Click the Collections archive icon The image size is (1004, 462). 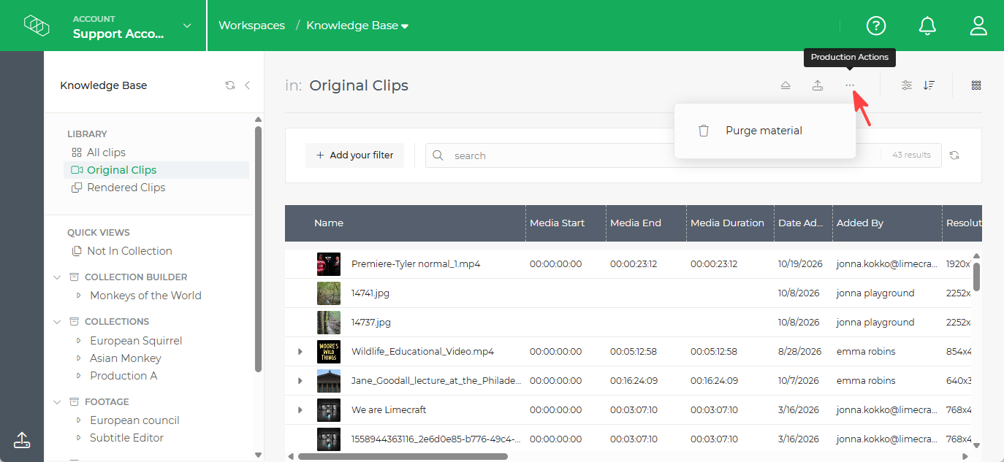pyautogui.click(x=74, y=322)
